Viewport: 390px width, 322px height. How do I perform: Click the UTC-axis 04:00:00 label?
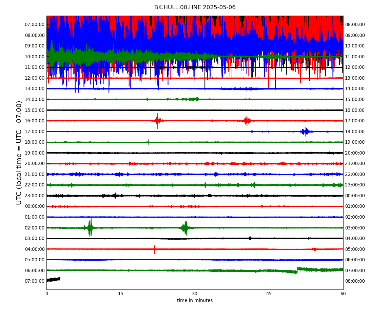[x=35, y=249]
